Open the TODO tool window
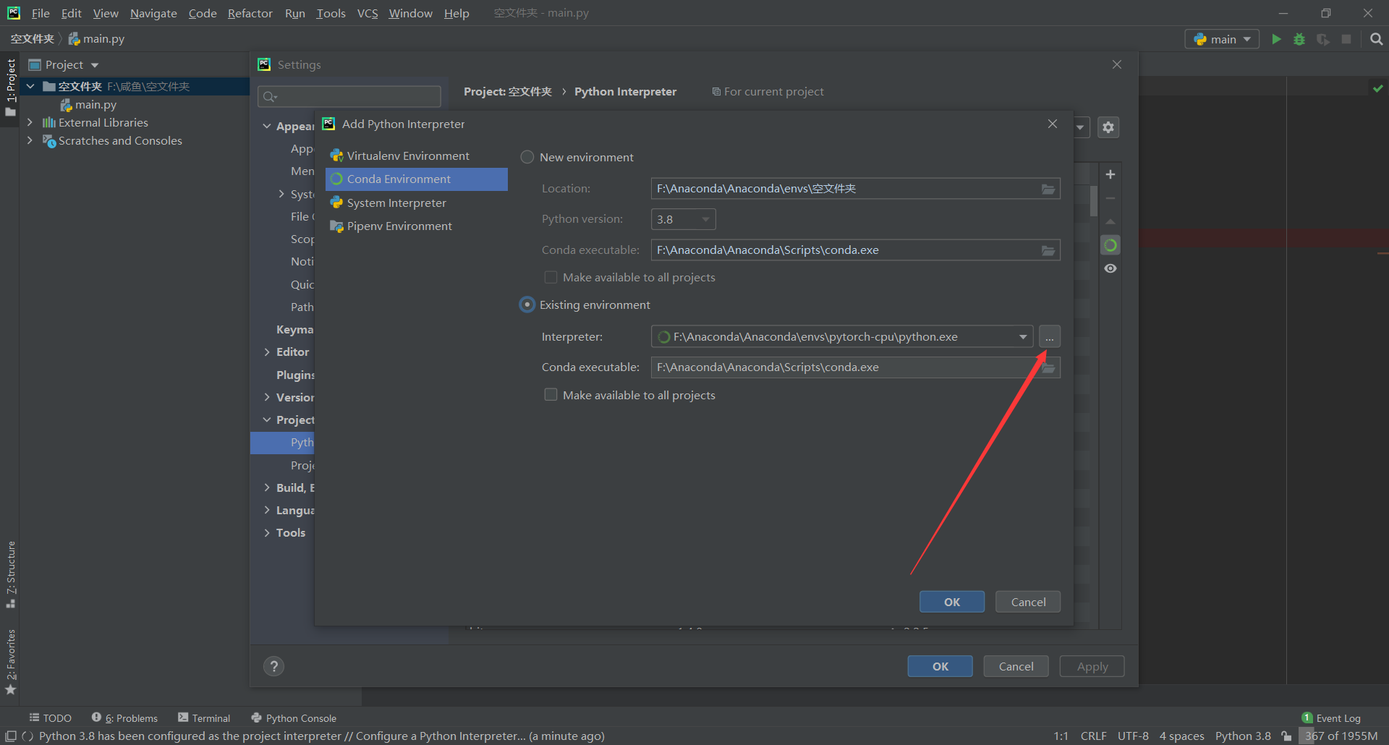Viewport: 1389px width, 745px height. 51,718
